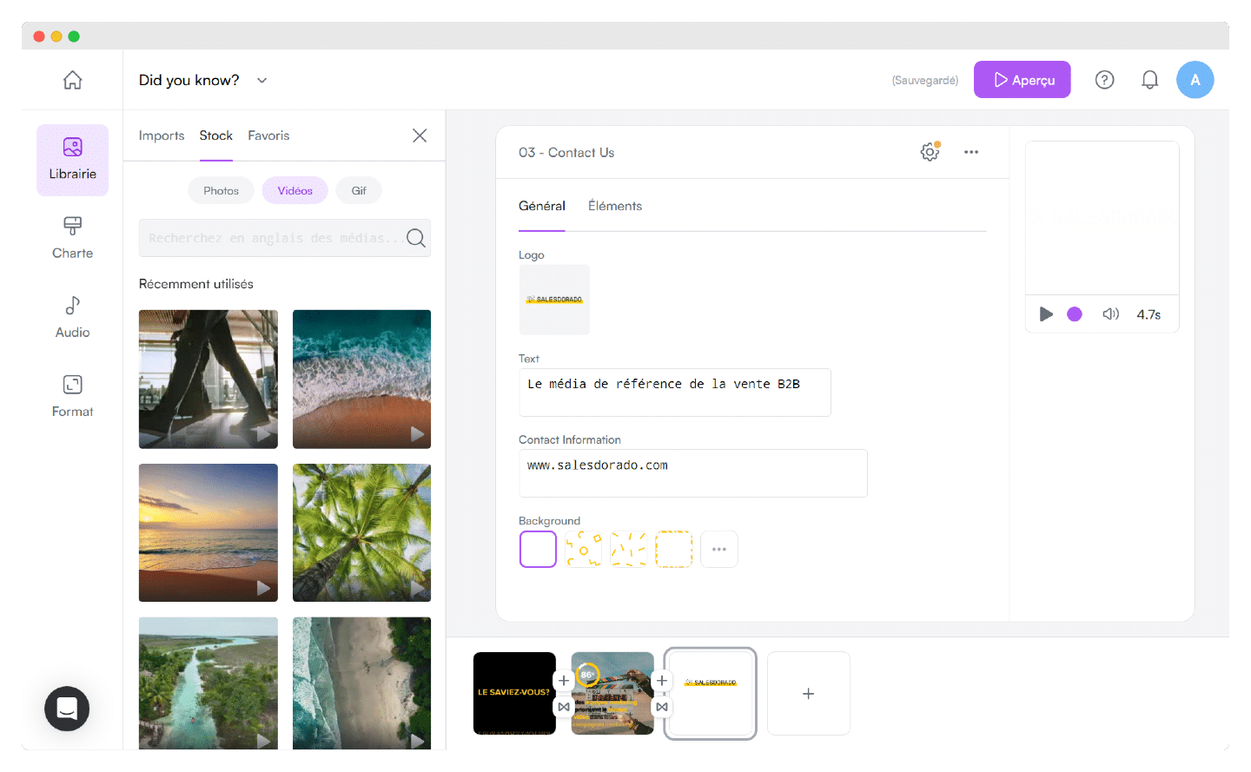Open the help question mark icon
The image size is (1251, 772).
(1104, 80)
